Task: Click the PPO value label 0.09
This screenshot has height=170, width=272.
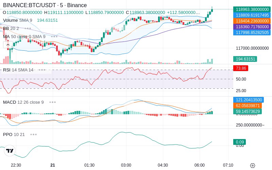Action: point(240,142)
